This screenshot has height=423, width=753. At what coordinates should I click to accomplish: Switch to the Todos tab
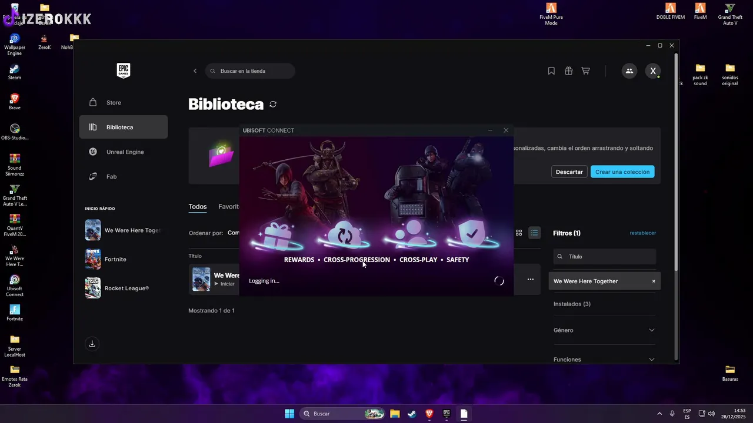click(198, 207)
